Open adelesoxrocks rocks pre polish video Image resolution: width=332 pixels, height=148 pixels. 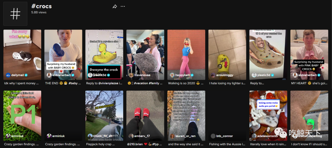coord(268,116)
